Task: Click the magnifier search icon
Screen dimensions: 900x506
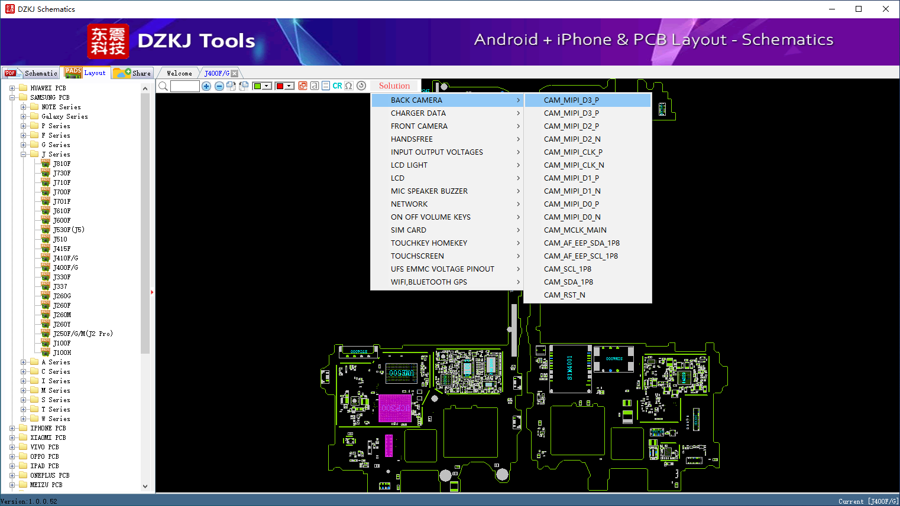Action: 163,86
